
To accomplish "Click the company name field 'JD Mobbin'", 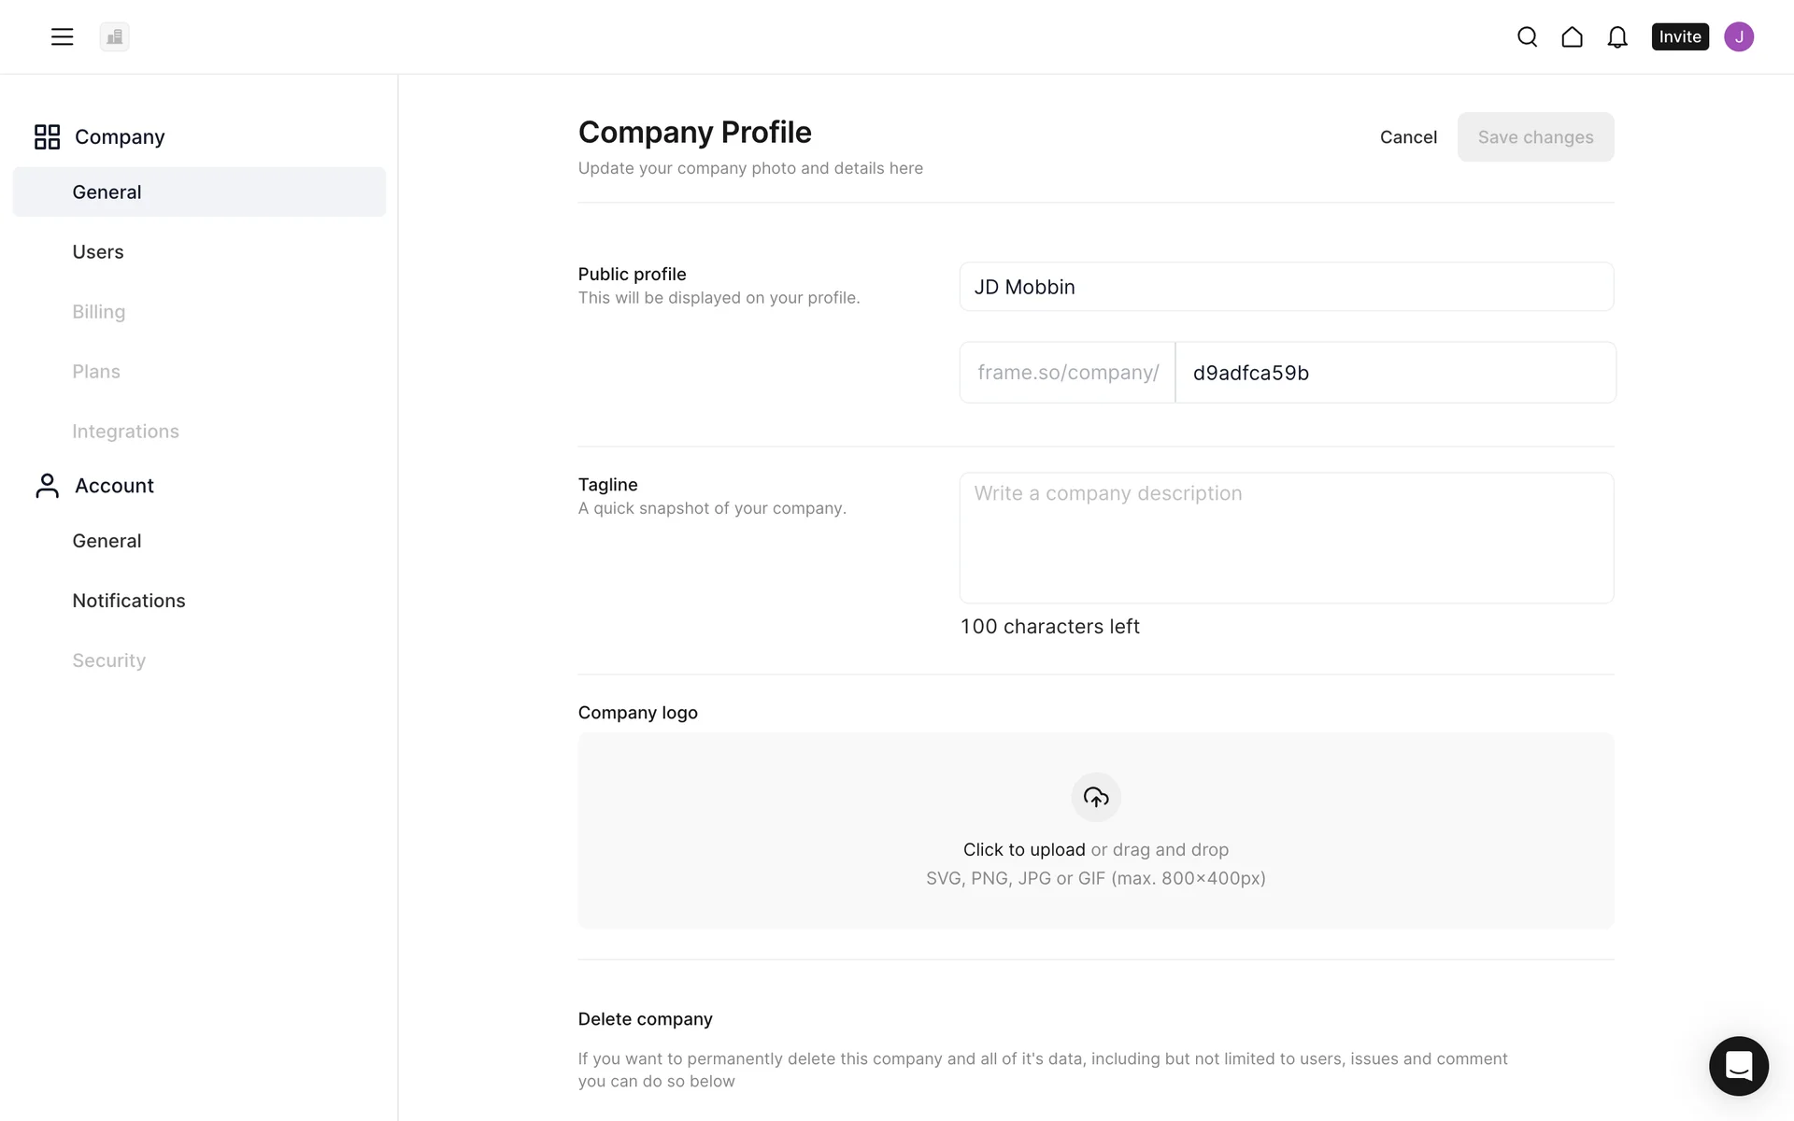I will click(1286, 287).
